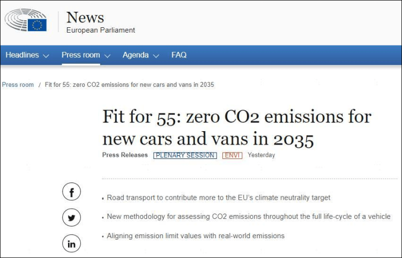Click the Press room breadcrumb link
This screenshot has height=258, width=402.
pyautogui.click(x=18, y=85)
